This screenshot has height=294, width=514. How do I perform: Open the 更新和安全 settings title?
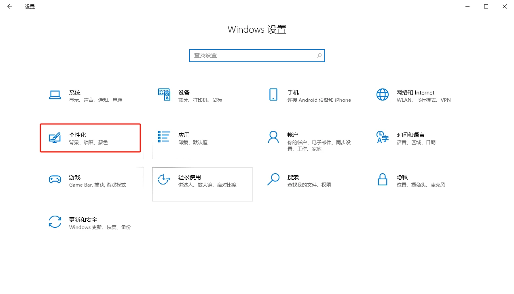click(83, 220)
